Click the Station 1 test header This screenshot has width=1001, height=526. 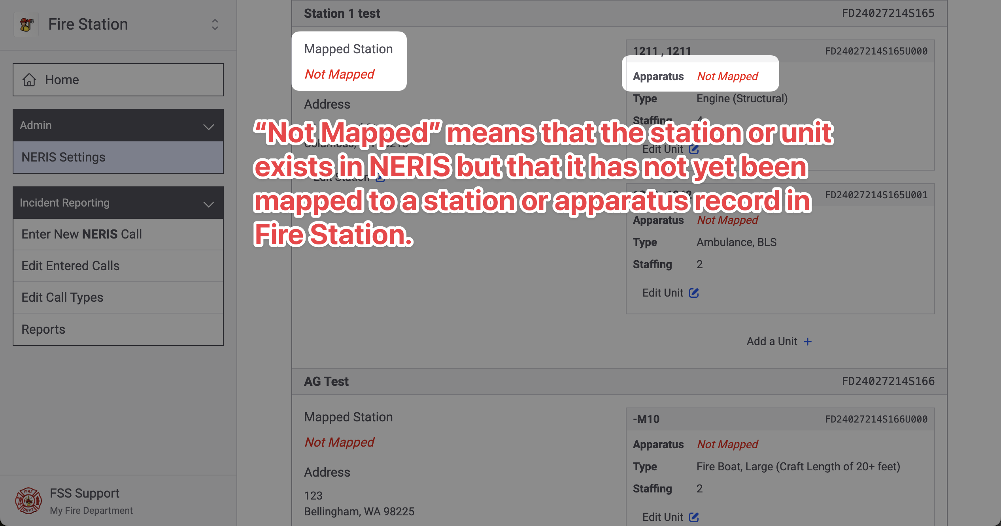point(342,13)
